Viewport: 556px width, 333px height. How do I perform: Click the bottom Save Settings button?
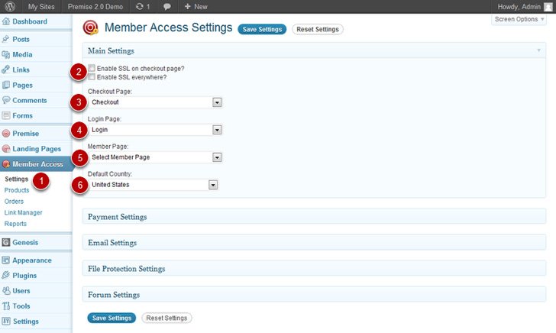pos(112,318)
